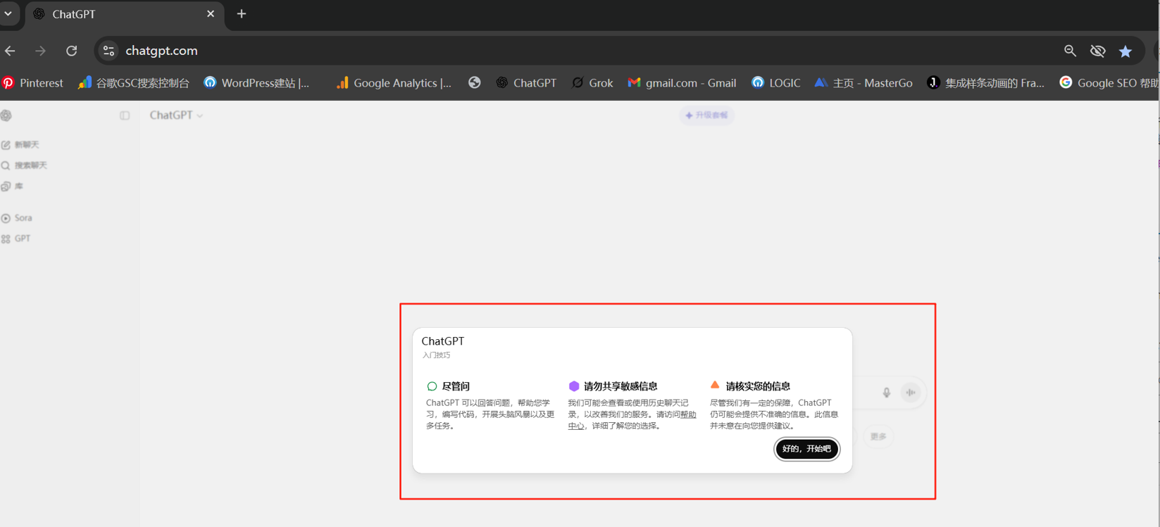Viewport: 1160px width, 527px height.
Task: Open the 谷歌GSC搜索控制台 bookmark
Action: pyautogui.click(x=134, y=83)
